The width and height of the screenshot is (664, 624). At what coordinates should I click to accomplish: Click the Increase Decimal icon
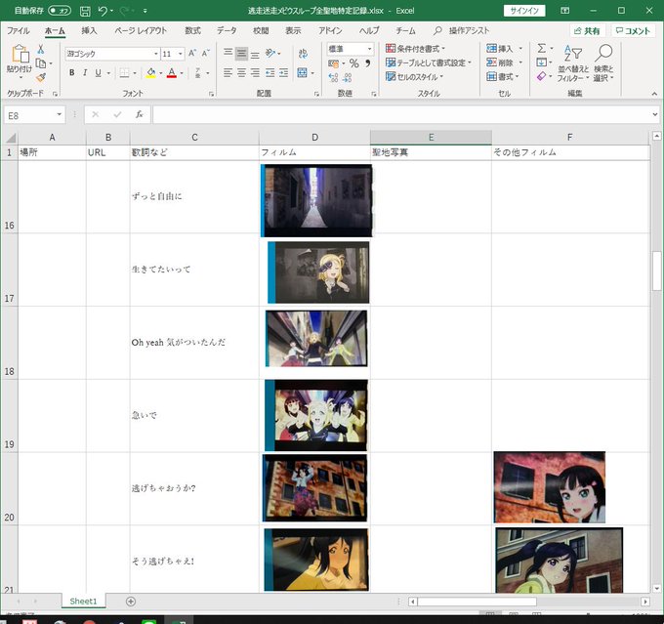click(333, 77)
